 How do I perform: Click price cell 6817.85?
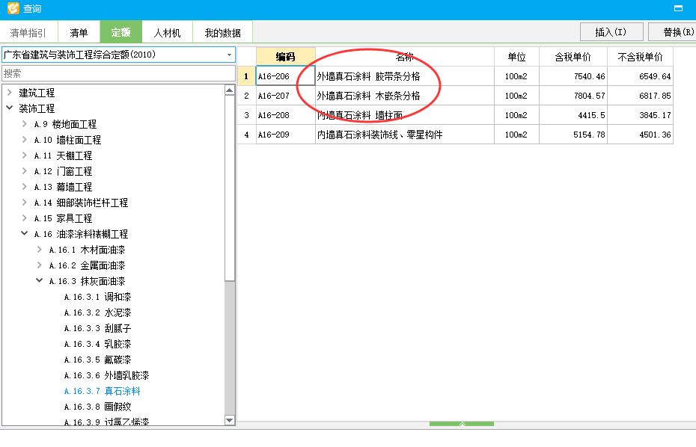640,96
